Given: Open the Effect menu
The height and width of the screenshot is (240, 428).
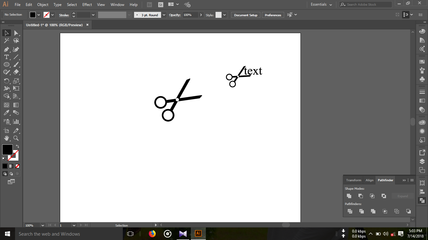Looking at the screenshot, I should (87, 4).
